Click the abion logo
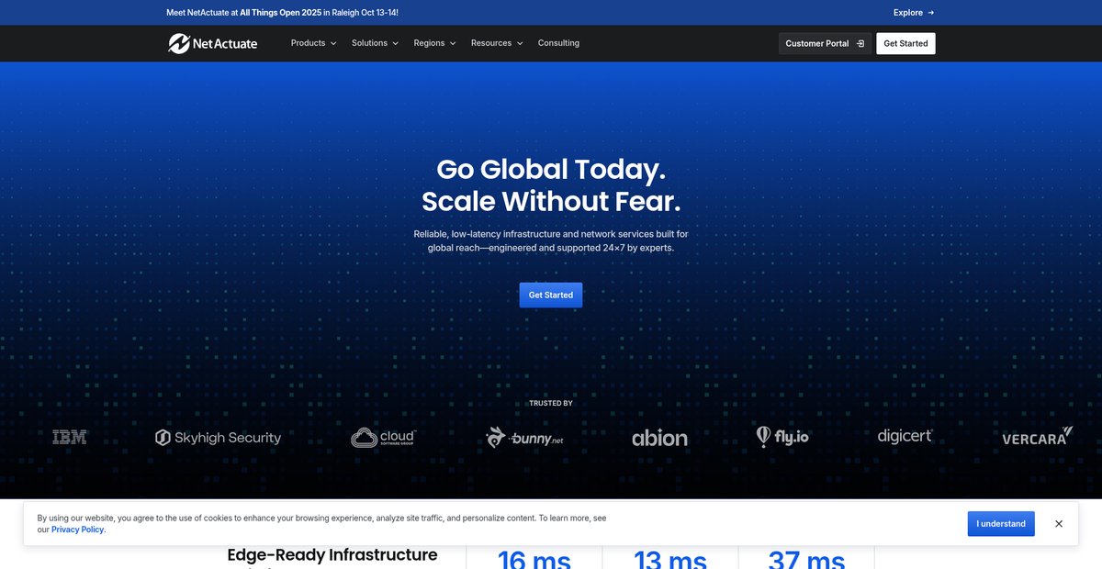Screen dimensions: 1102x569 click(659, 439)
